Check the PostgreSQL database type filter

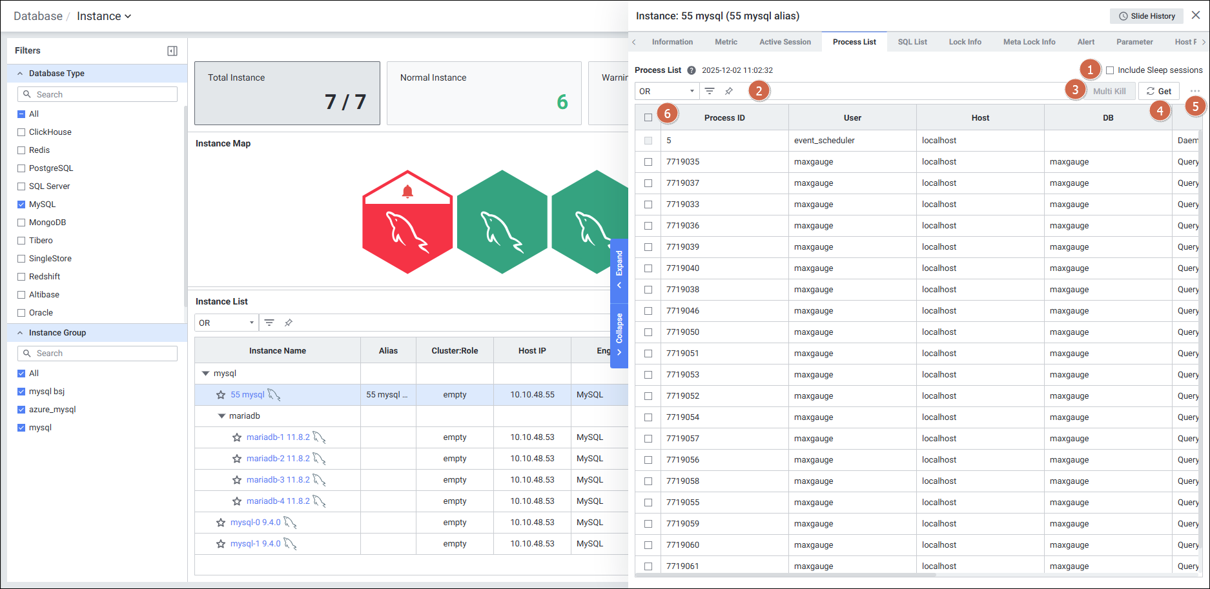(21, 168)
